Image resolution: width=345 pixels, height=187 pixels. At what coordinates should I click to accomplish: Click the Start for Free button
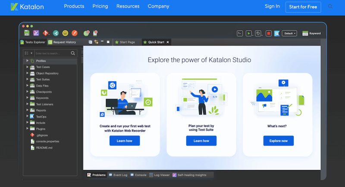[303, 7]
